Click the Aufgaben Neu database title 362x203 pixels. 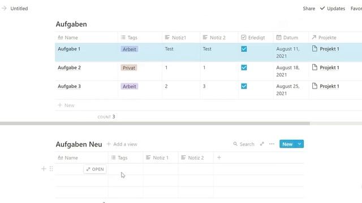[79, 144]
